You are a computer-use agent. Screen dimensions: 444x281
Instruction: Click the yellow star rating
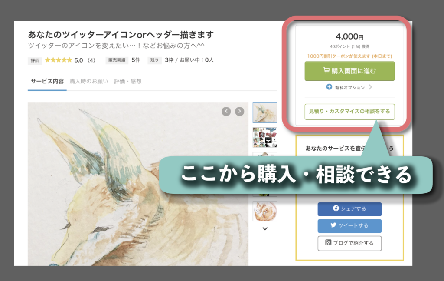pos(59,60)
